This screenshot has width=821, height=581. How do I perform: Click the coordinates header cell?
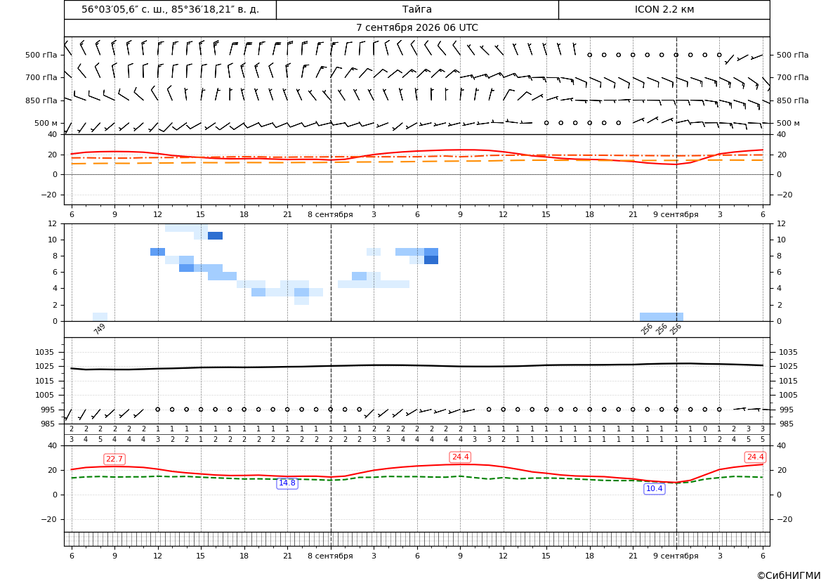170,9
